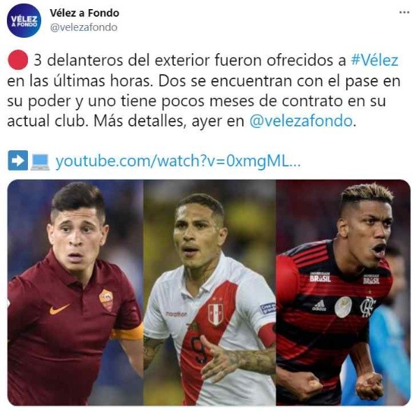Image resolution: width=419 pixels, height=411 pixels.
Task: Click the Adidas logo on striped jersey
Action: tap(320, 305)
